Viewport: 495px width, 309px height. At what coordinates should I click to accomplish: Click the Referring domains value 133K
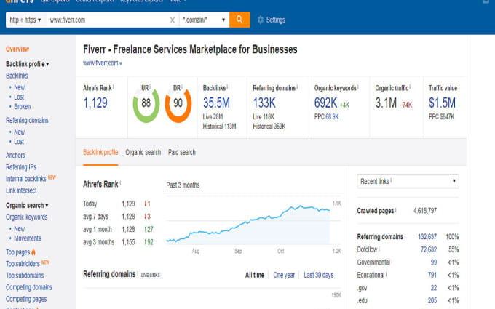click(x=264, y=103)
